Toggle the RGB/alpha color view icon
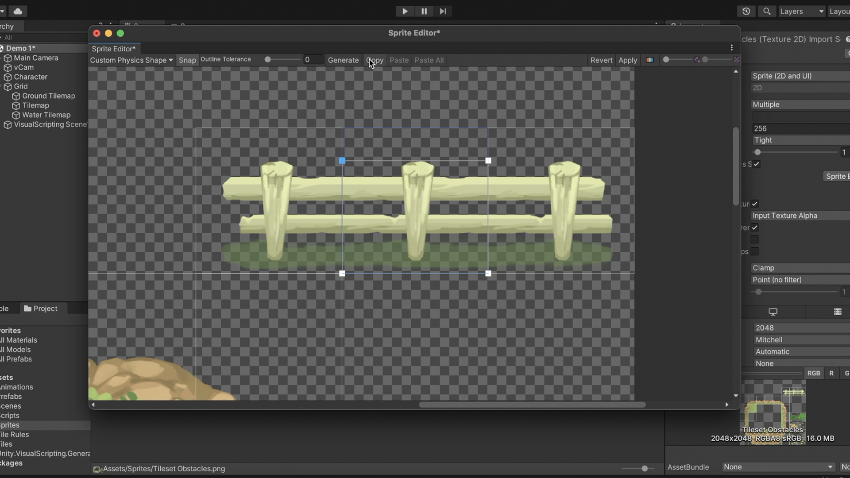This screenshot has width=850, height=478. pyautogui.click(x=649, y=60)
